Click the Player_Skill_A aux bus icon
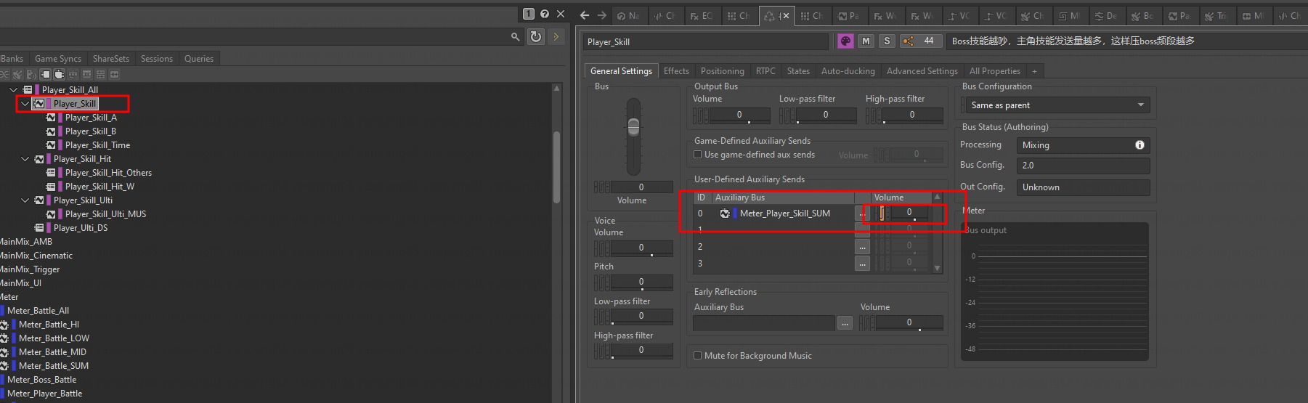Viewport: 1308px width, 403px height. [51, 118]
